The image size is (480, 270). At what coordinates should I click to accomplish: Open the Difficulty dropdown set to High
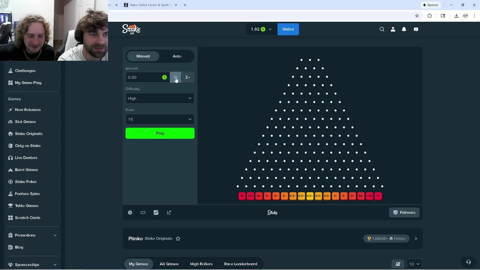tap(160, 98)
